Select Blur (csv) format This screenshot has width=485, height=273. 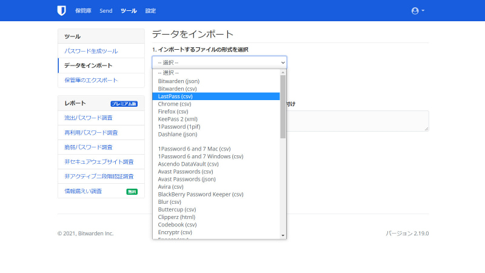(216, 202)
